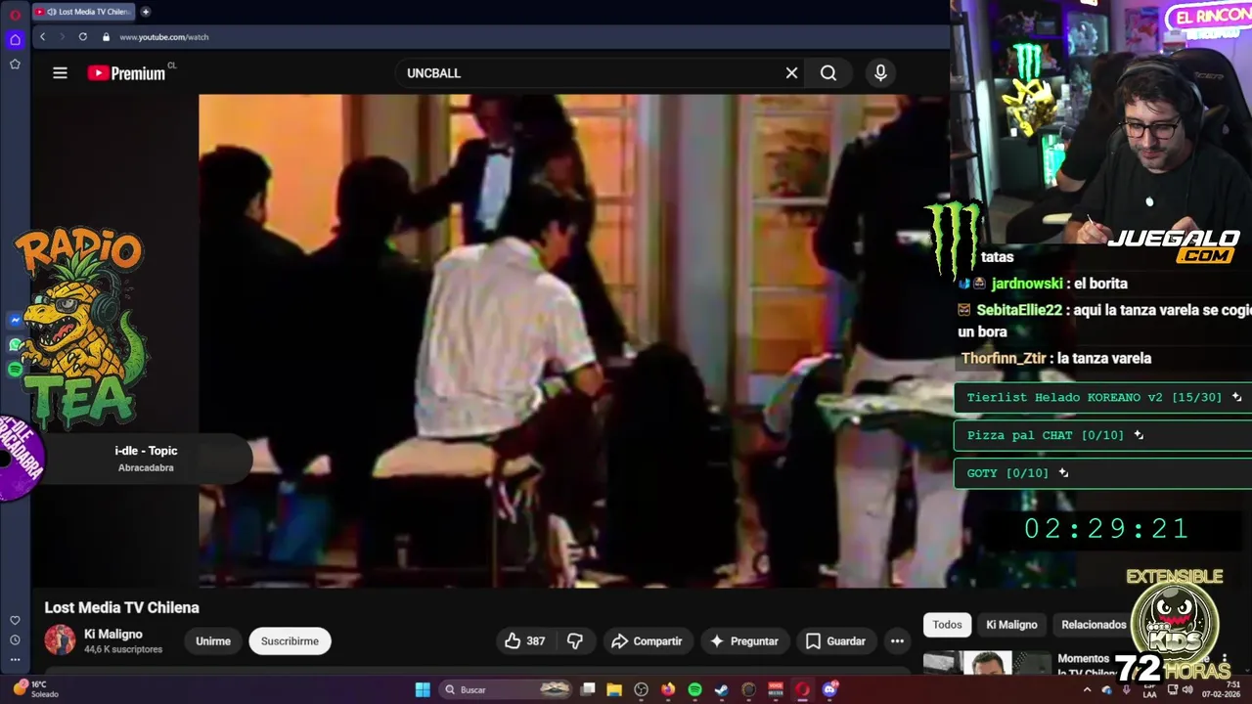This screenshot has height=704, width=1252.
Task: Open a new browser tab
Action: coord(146,12)
